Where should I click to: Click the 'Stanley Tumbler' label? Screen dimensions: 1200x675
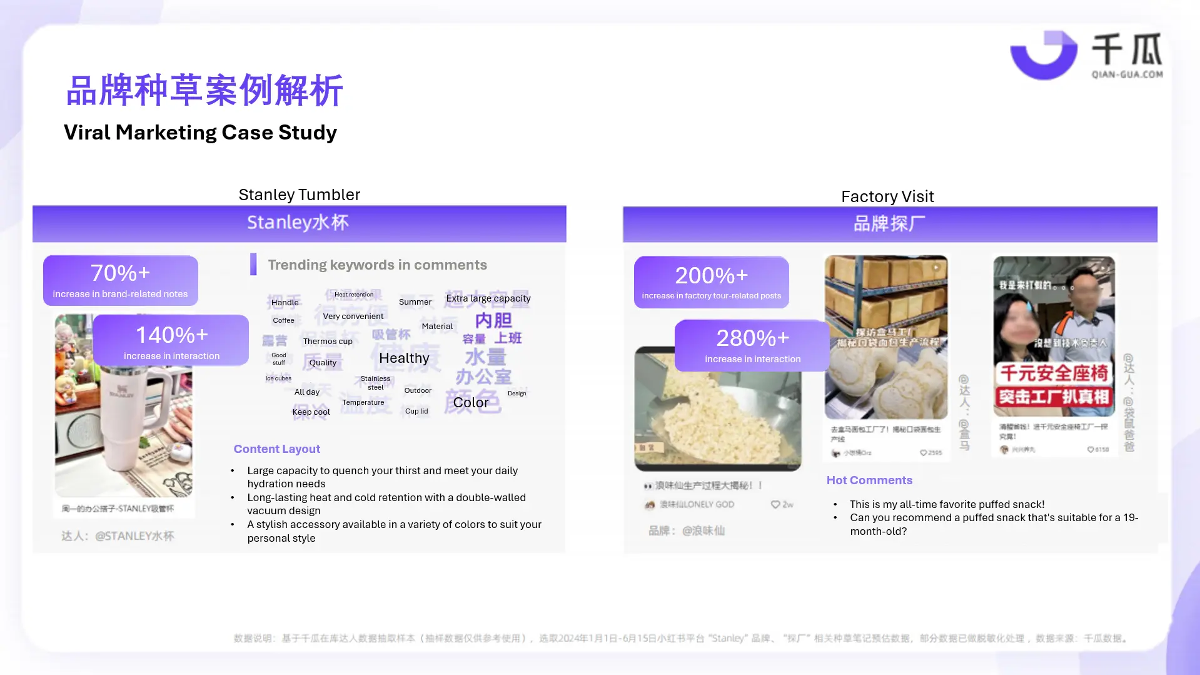(299, 195)
